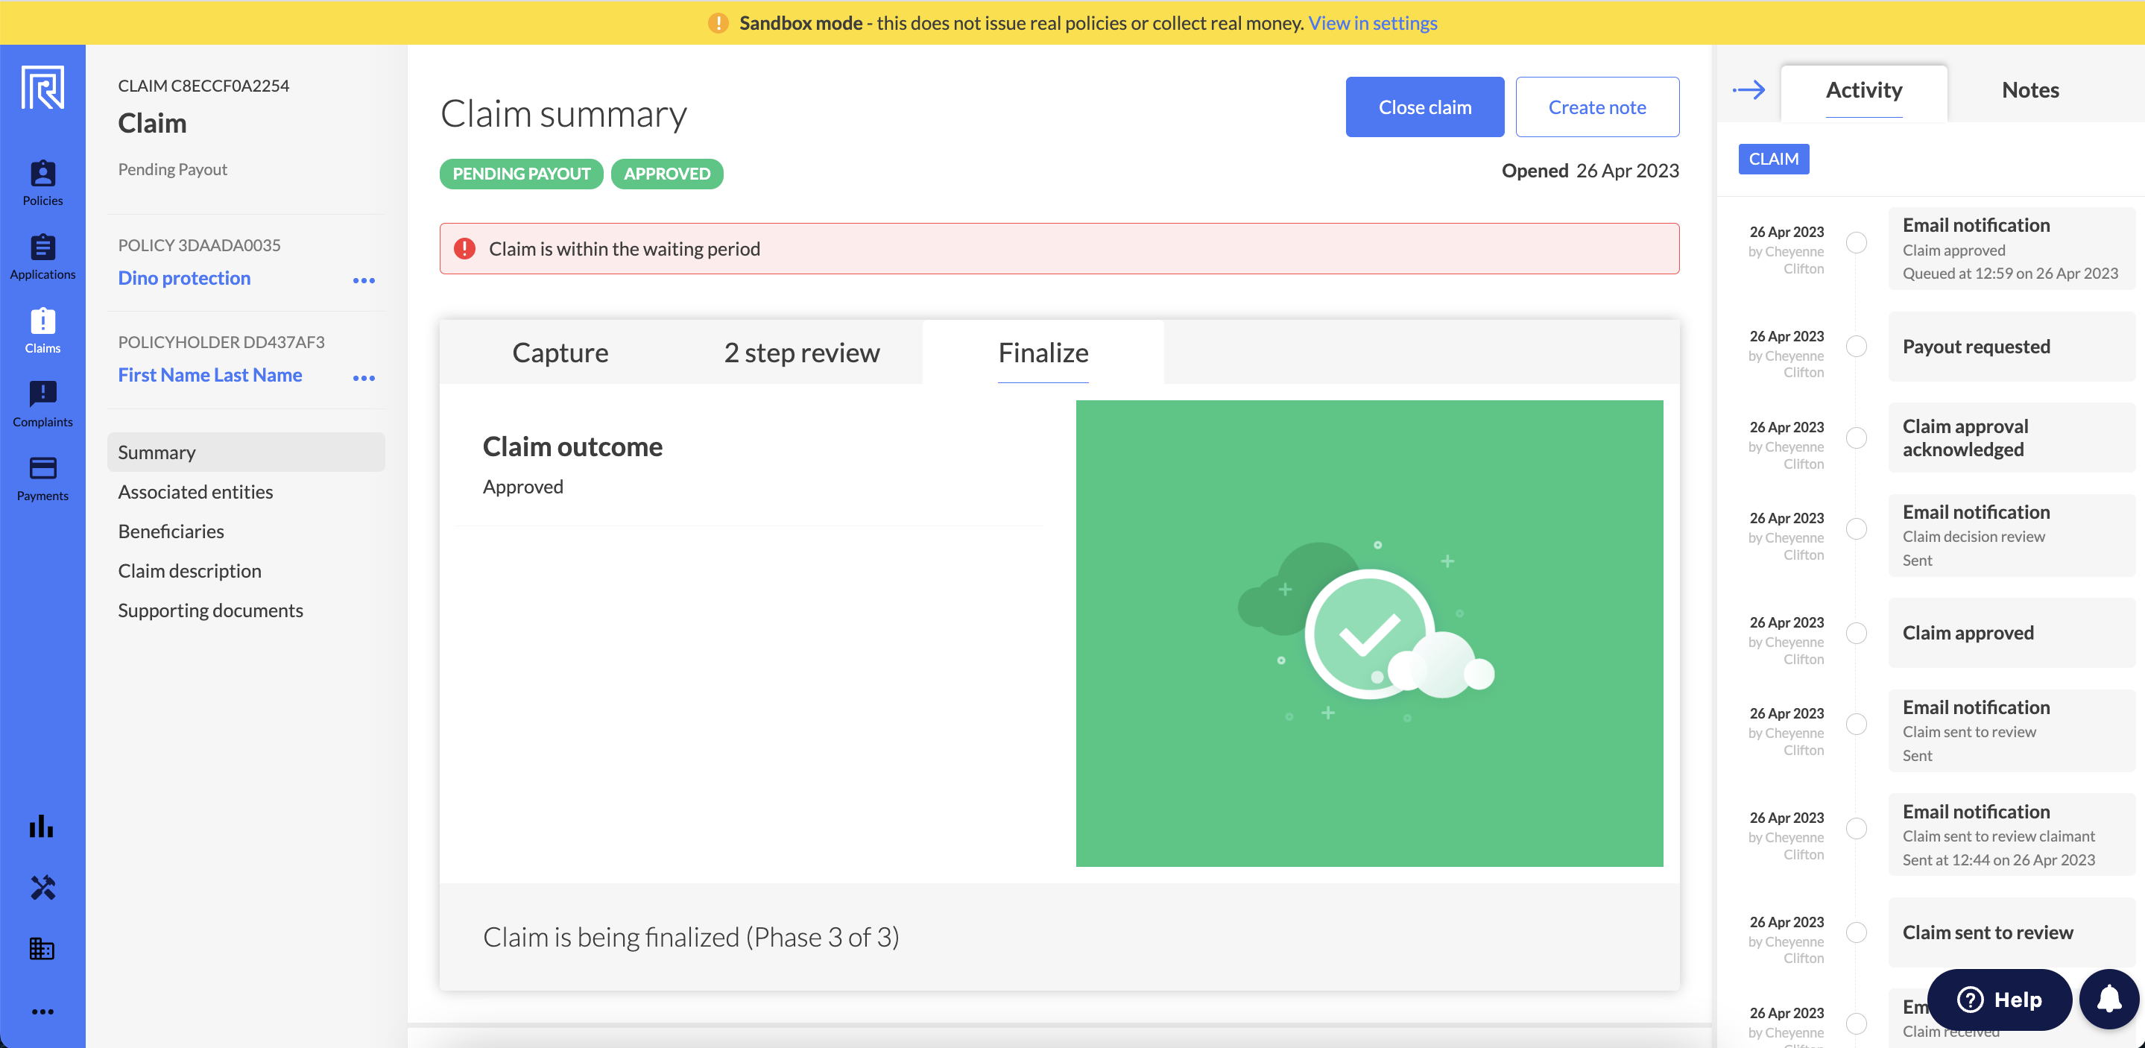The image size is (2145, 1048).
Task: Switch to the Notes tab
Action: tap(2029, 90)
